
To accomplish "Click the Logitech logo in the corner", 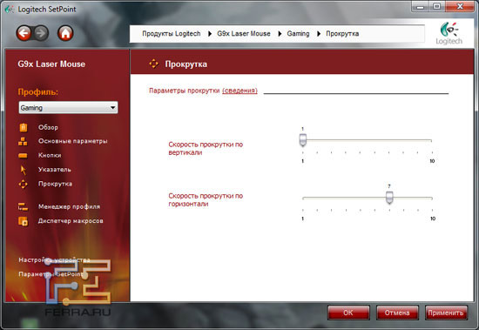I will pyautogui.click(x=449, y=34).
